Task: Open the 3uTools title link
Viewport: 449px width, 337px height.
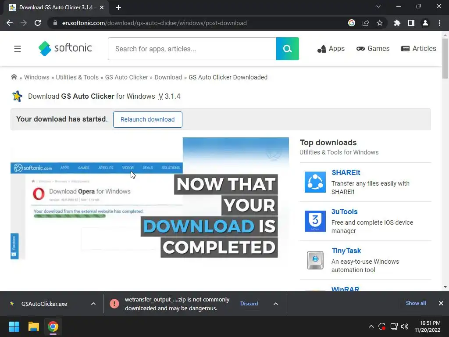Action: pos(345,212)
